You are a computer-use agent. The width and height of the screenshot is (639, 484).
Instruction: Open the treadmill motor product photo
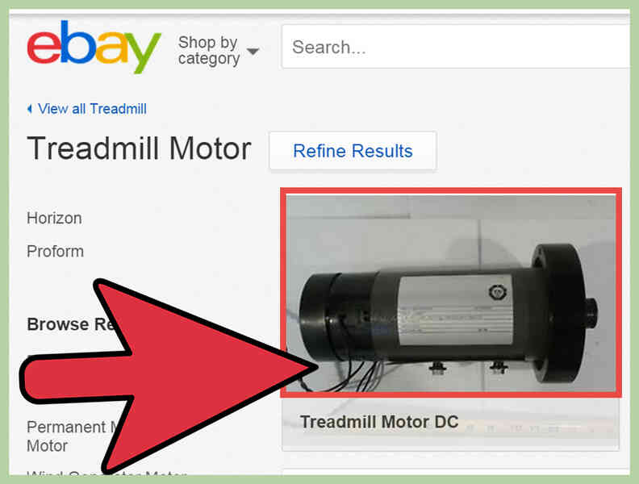pos(451,293)
